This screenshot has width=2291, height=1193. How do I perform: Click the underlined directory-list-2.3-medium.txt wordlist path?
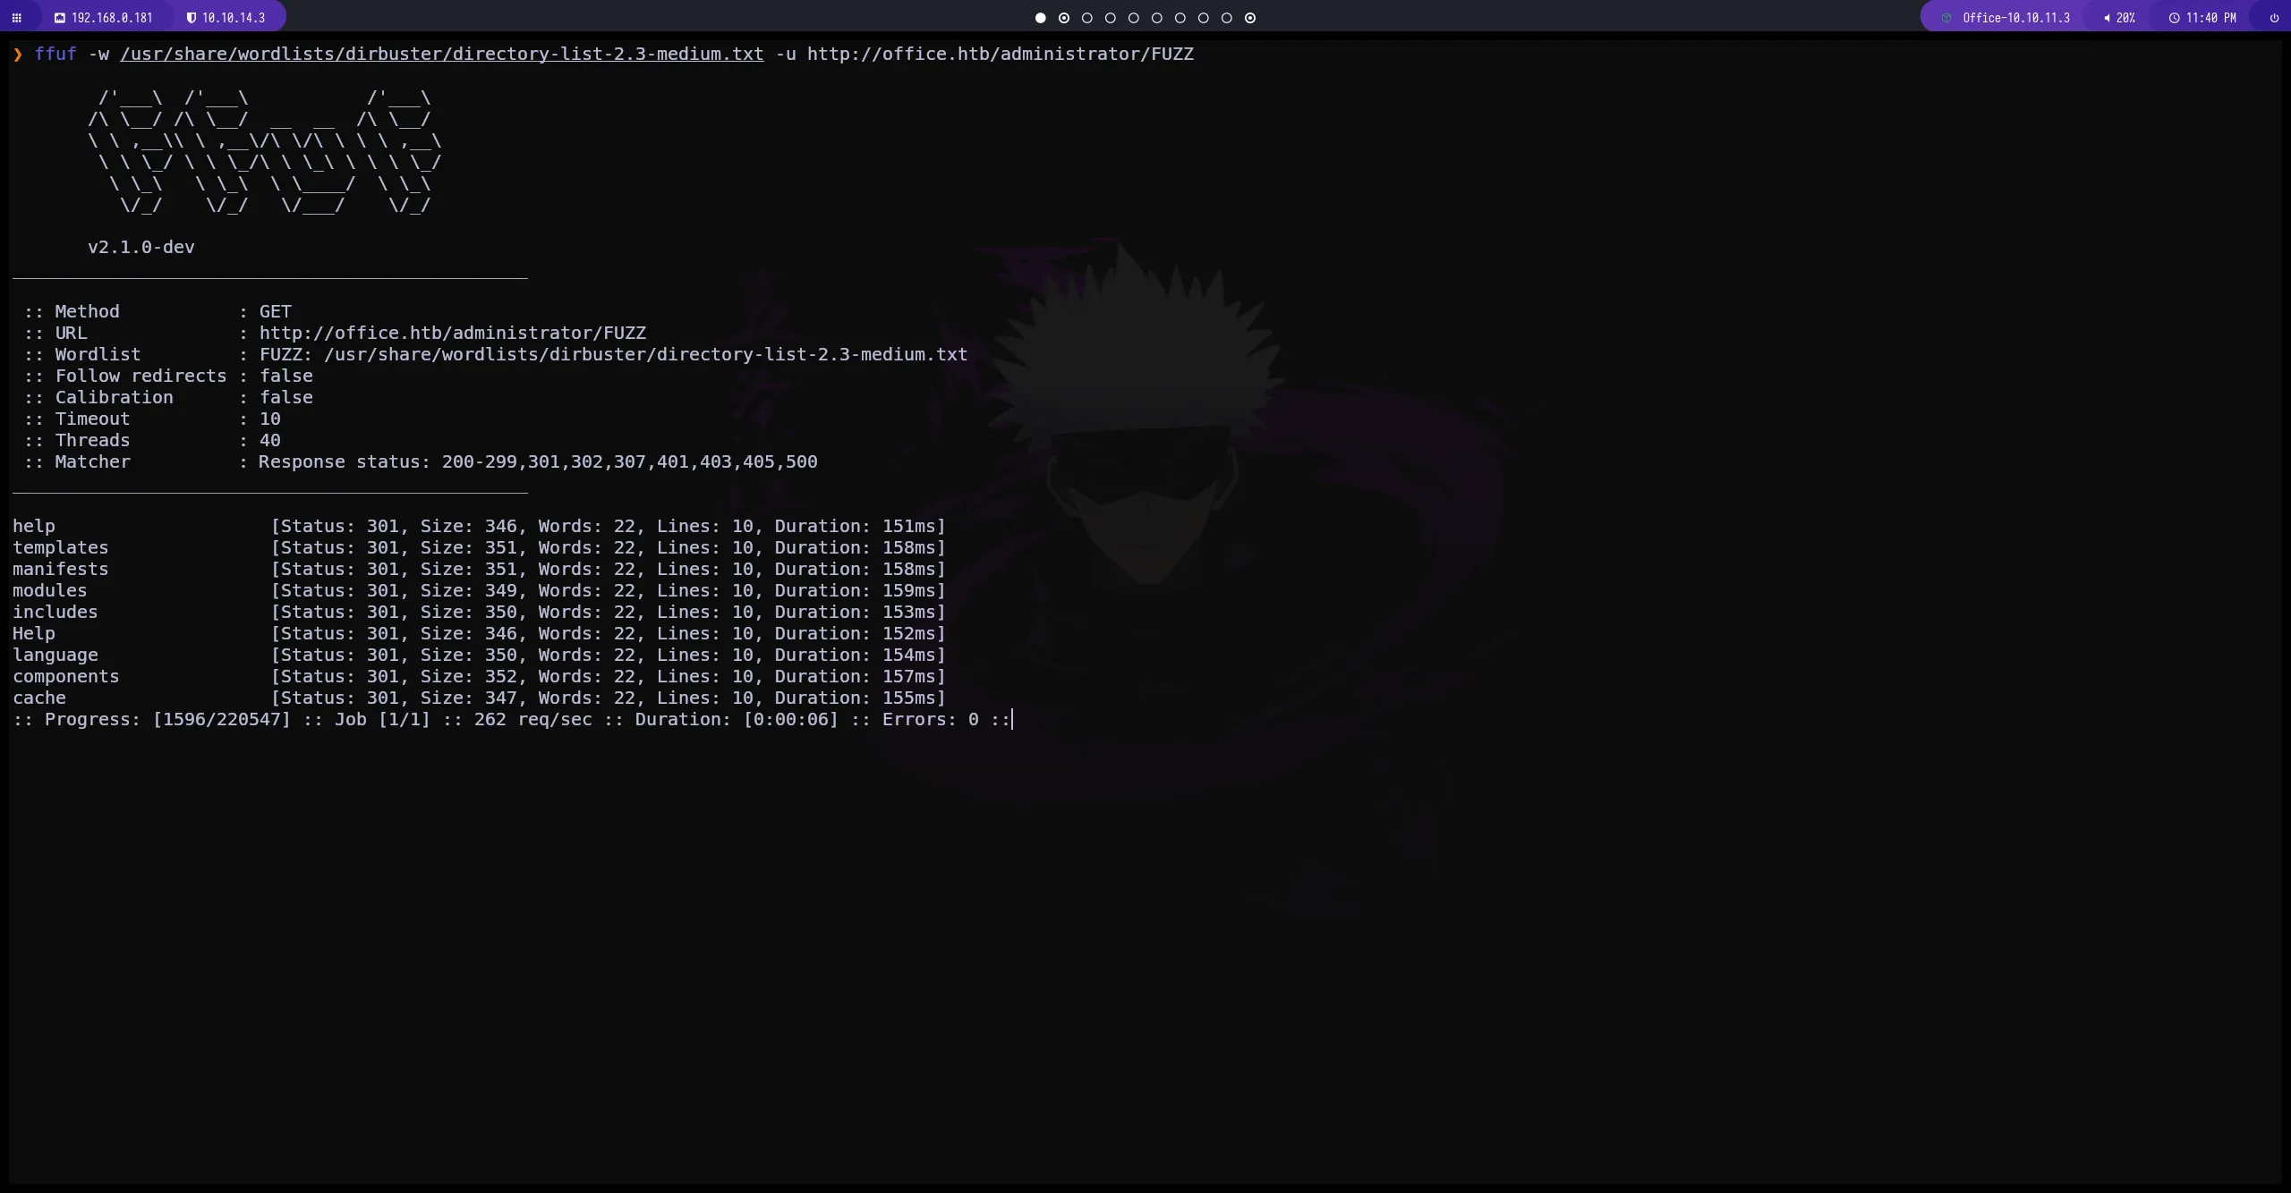pos(441,55)
